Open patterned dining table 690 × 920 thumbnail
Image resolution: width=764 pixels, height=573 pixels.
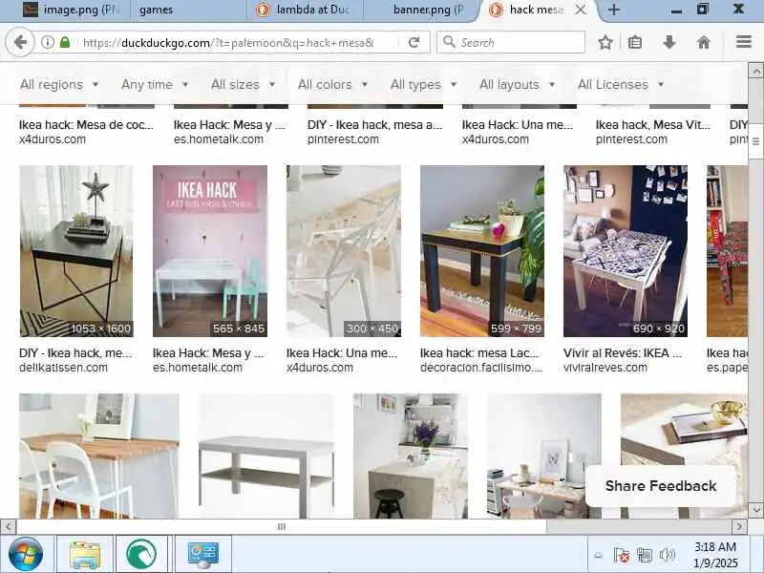click(626, 251)
